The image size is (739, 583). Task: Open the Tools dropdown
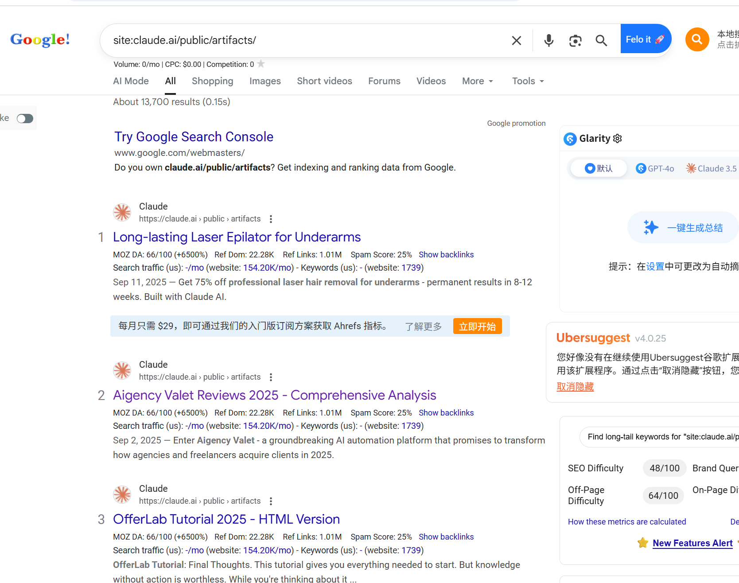click(528, 81)
